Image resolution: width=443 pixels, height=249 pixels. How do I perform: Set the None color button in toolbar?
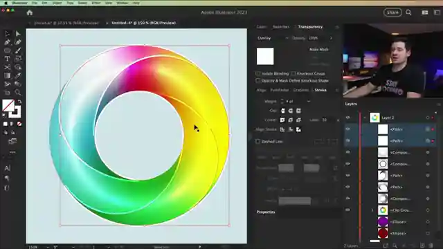coord(19,124)
